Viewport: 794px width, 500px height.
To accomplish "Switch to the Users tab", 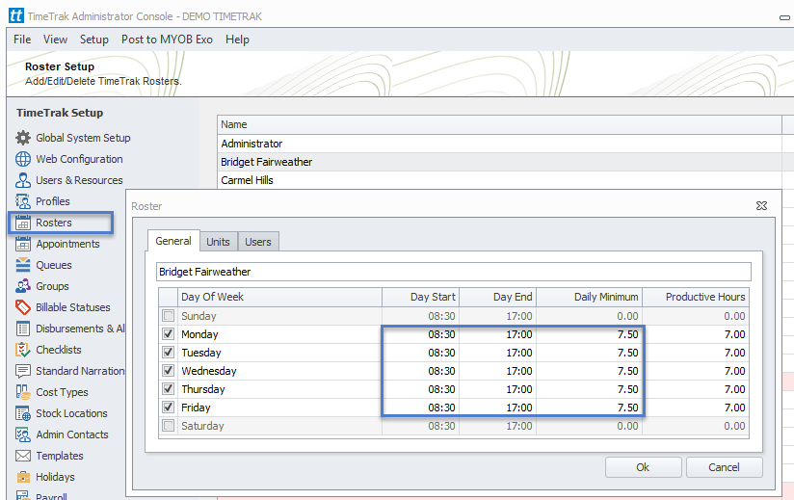I will [x=258, y=242].
